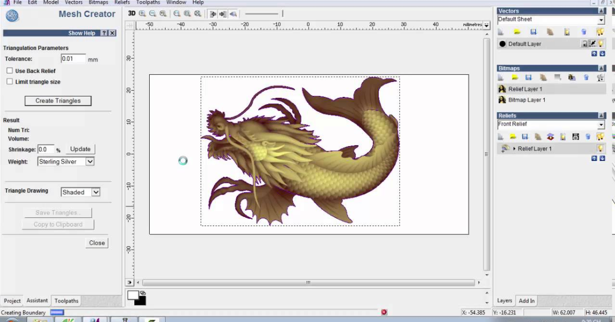Select the Zoom Out tool
Viewport: 615px width, 322px height.
click(153, 13)
